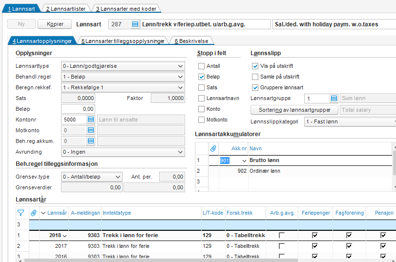Click the accumulator list vertical scrollbar
The image size is (396, 262).
point(394,162)
